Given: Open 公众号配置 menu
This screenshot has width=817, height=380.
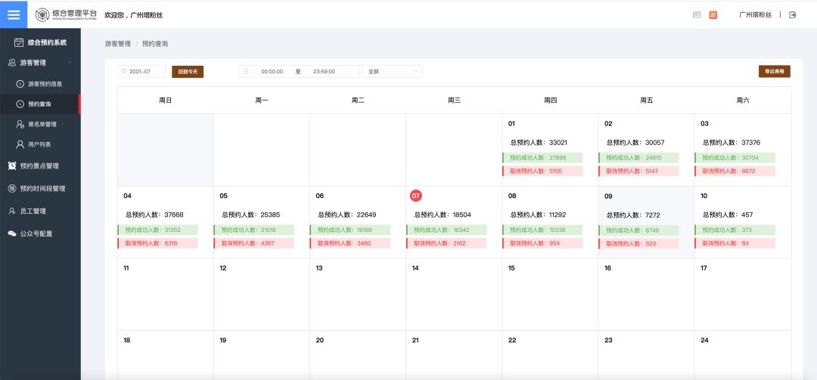Looking at the screenshot, I should click(40, 233).
